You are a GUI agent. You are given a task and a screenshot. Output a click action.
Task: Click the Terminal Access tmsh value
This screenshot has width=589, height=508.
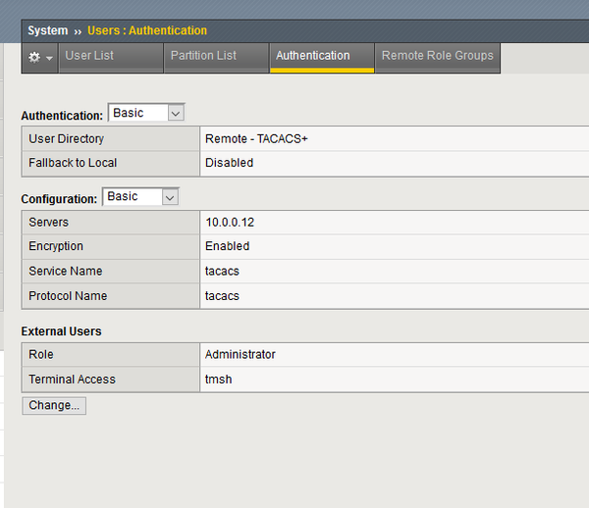point(219,380)
